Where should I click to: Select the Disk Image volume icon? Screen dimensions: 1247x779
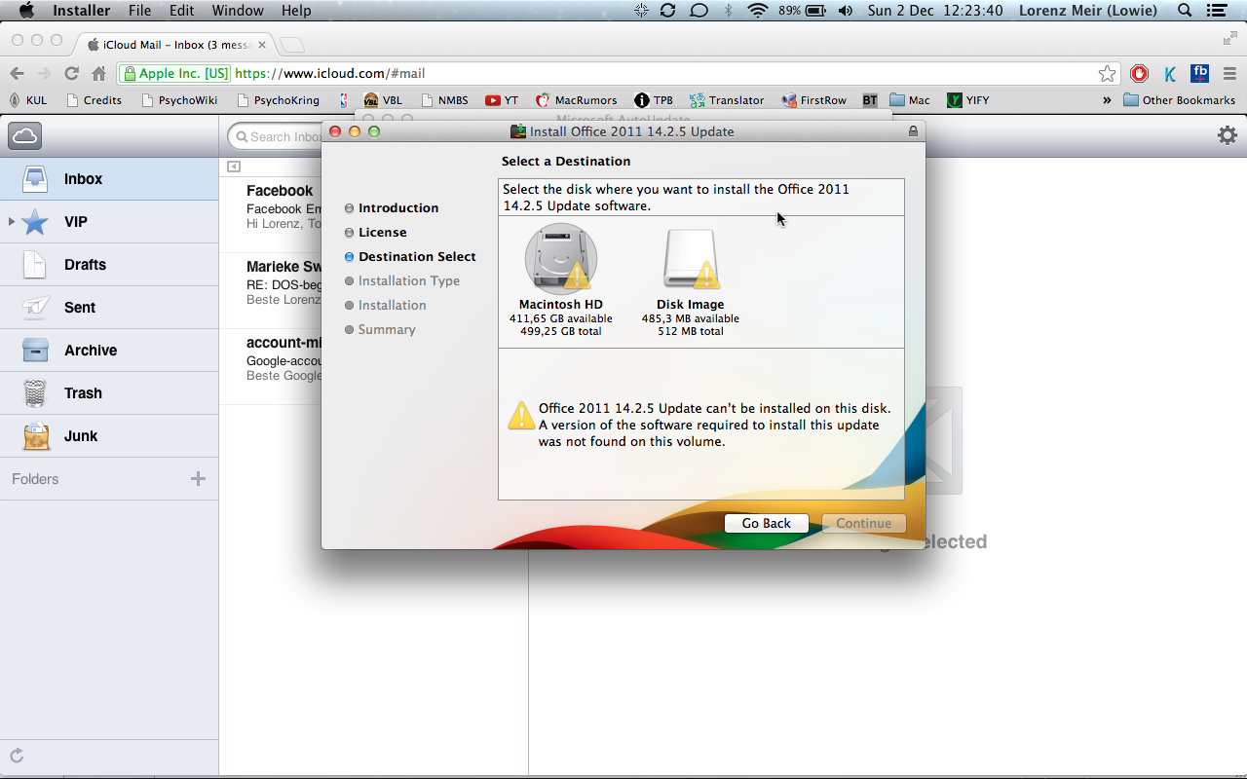691,259
